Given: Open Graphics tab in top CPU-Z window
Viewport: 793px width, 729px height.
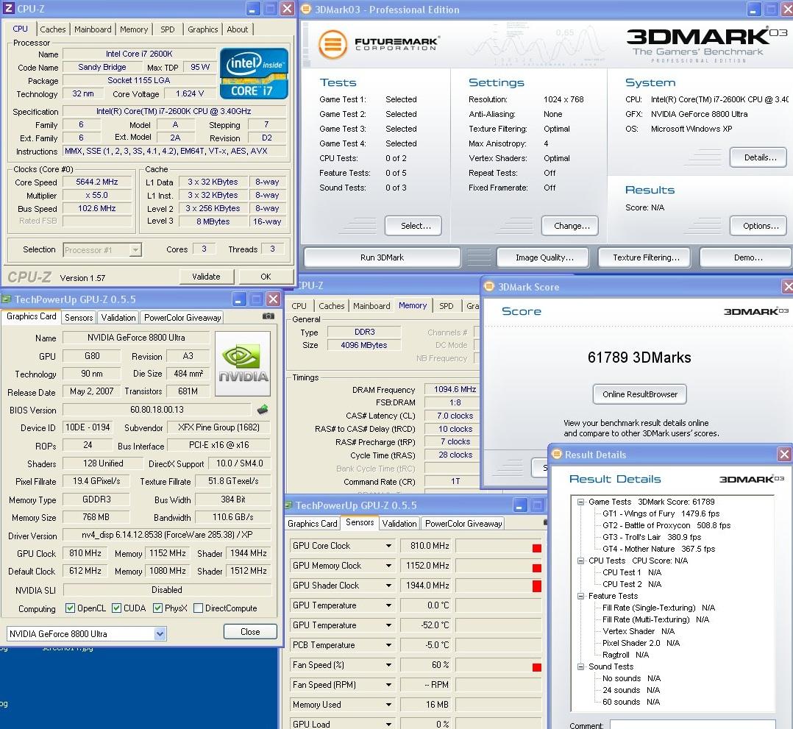Looking at the screenshot, I should (x=203, y=29).
